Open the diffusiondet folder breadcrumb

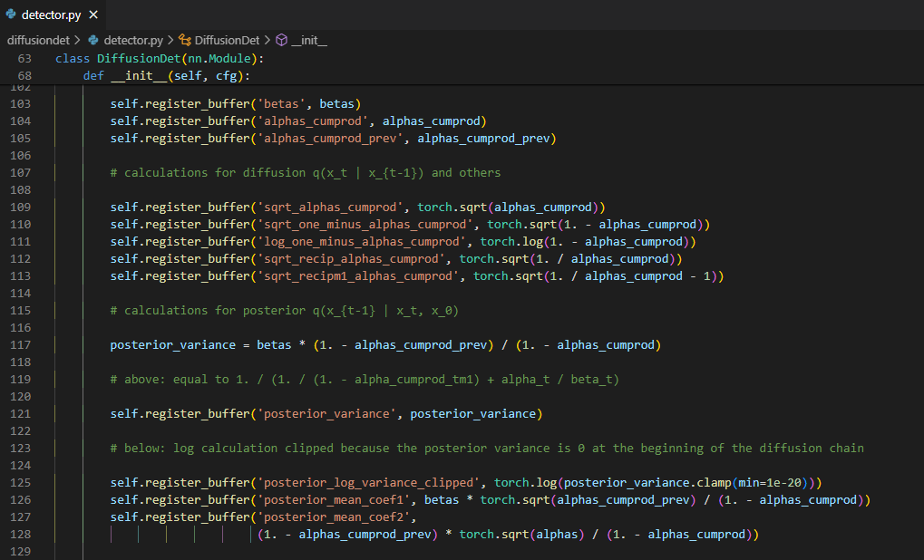pyautogui.click(x=37, y=41)
